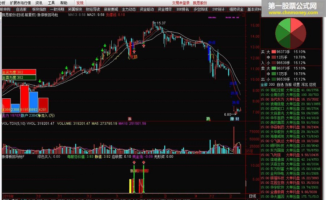Click the blue 6892 fund-flow bar
This screenshot has height=200, width=326.
pos(34,102)
